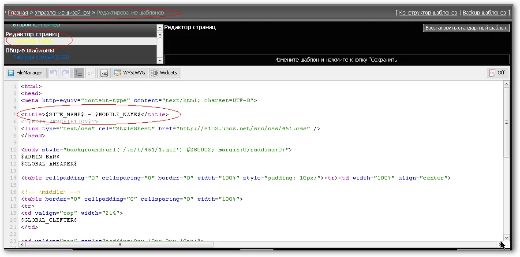Viewport: 520px width, 257px height.
Task: Click the td valign="top" width="214" line
Action: (71, 213)
